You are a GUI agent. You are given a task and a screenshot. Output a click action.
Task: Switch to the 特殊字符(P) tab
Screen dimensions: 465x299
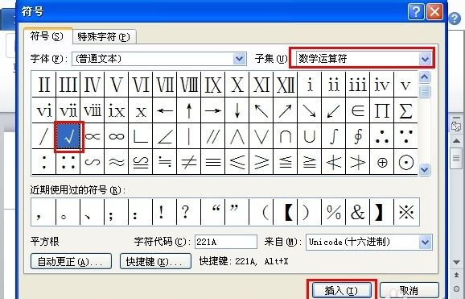point(104,37)
